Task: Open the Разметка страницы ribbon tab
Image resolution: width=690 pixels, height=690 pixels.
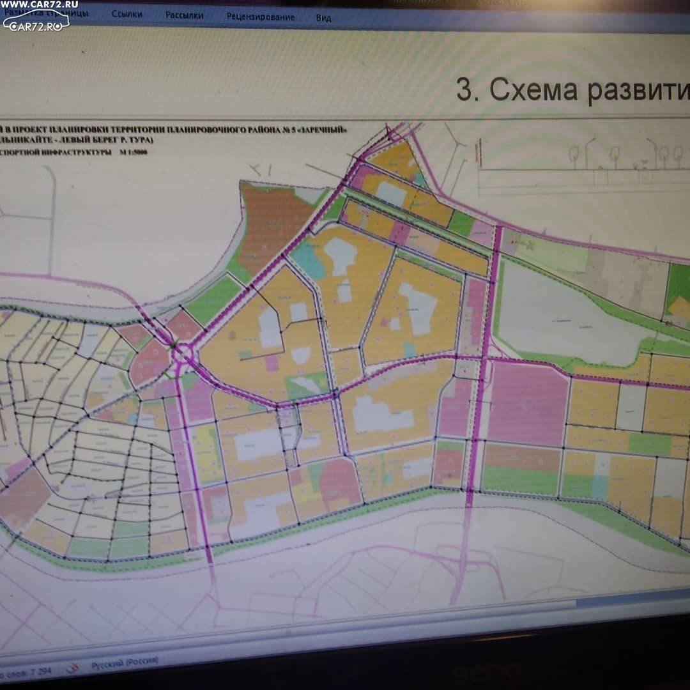Action: click(x=46, y=13)
